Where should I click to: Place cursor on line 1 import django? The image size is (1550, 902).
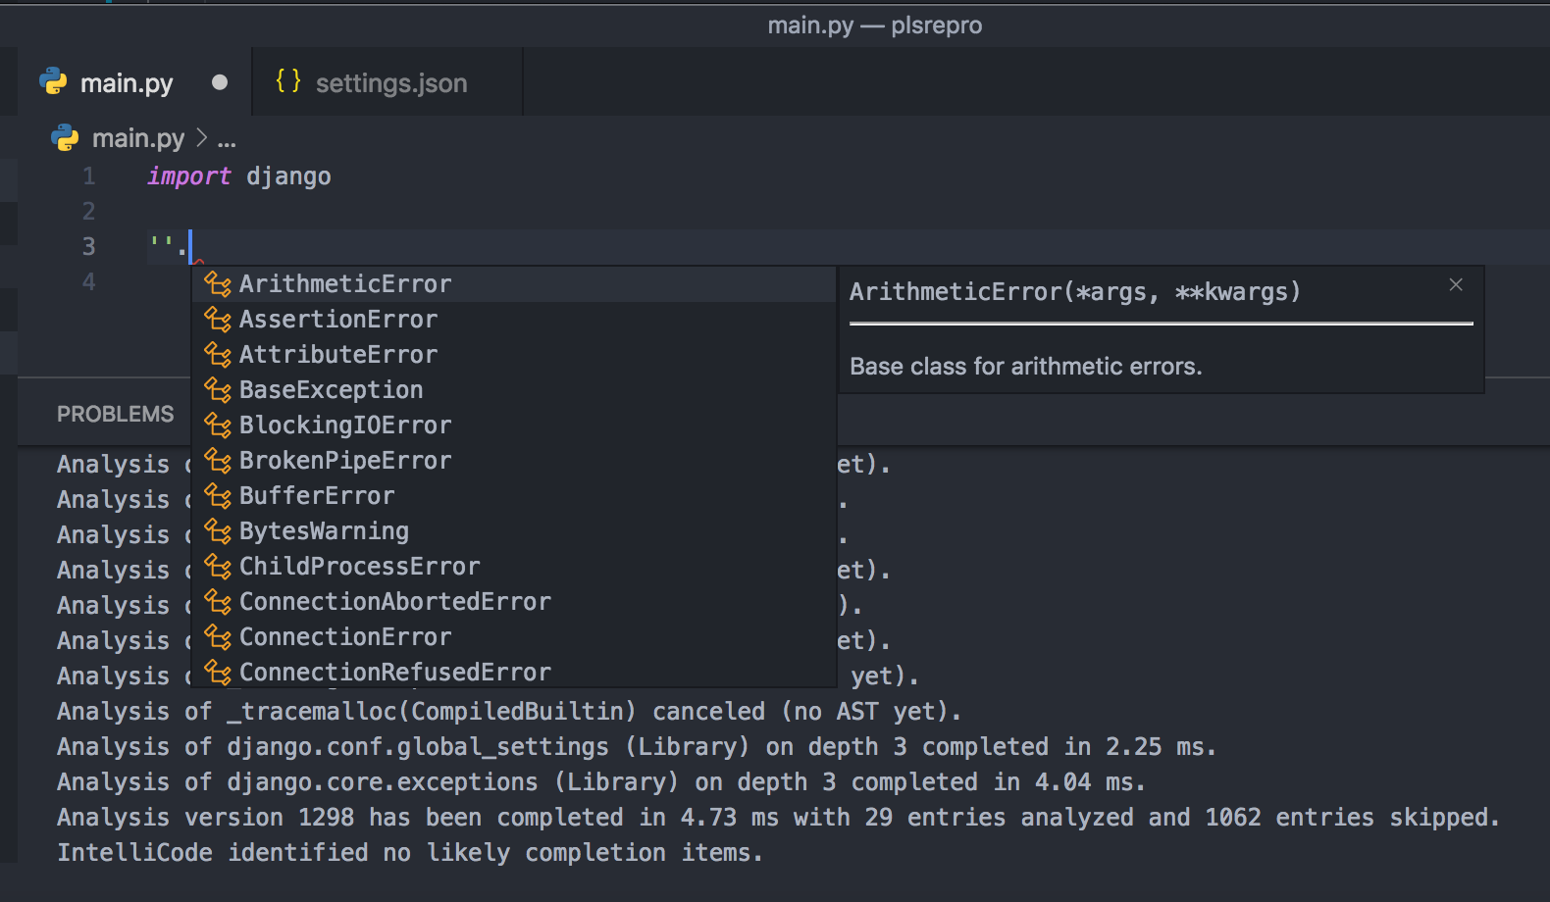pos(239,176)
